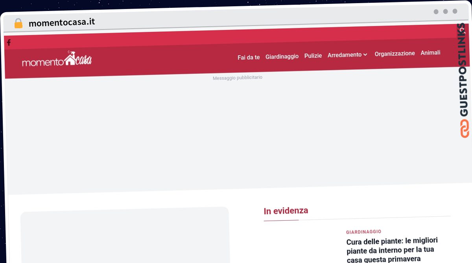Open the large featured article placeholder
This screenshot has height=263, width=472.
125,235
